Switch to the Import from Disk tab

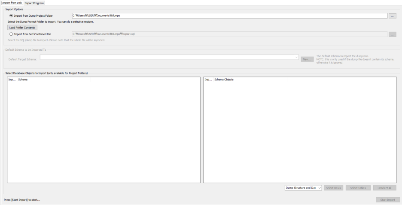[x=12, y=3]
